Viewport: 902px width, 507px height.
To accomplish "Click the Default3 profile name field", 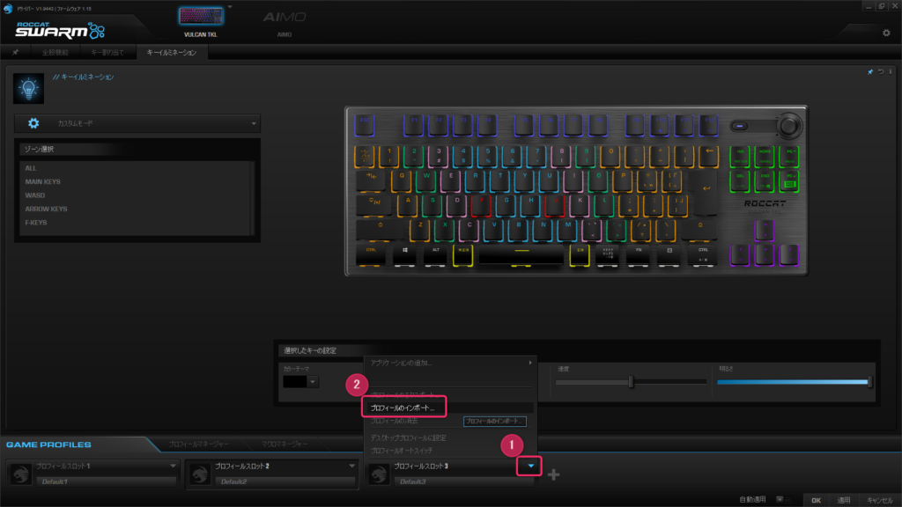I will 464,481.
